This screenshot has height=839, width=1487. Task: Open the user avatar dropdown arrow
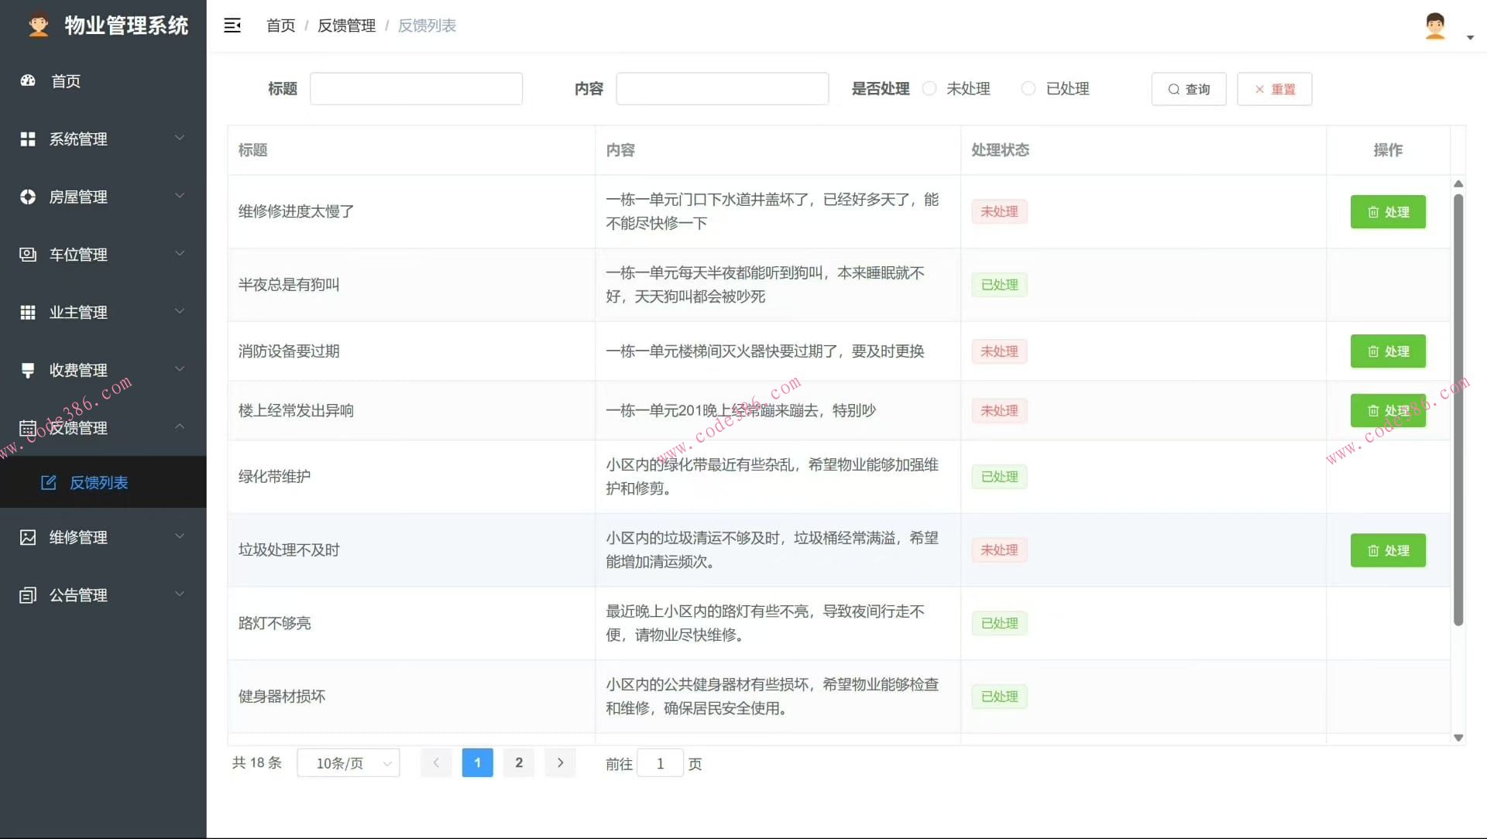(1469, 37)
